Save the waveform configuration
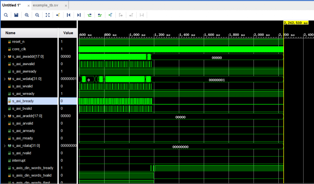This screenshot has width=314, height=184. click(x=16, y=15)
